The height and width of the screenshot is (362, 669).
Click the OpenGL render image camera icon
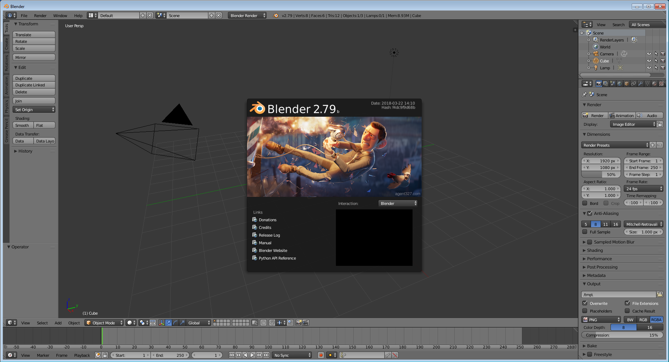299,323
